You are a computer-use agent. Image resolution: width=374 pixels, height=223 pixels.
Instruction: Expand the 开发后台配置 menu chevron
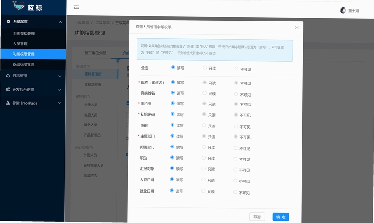(x=60, y=90)
